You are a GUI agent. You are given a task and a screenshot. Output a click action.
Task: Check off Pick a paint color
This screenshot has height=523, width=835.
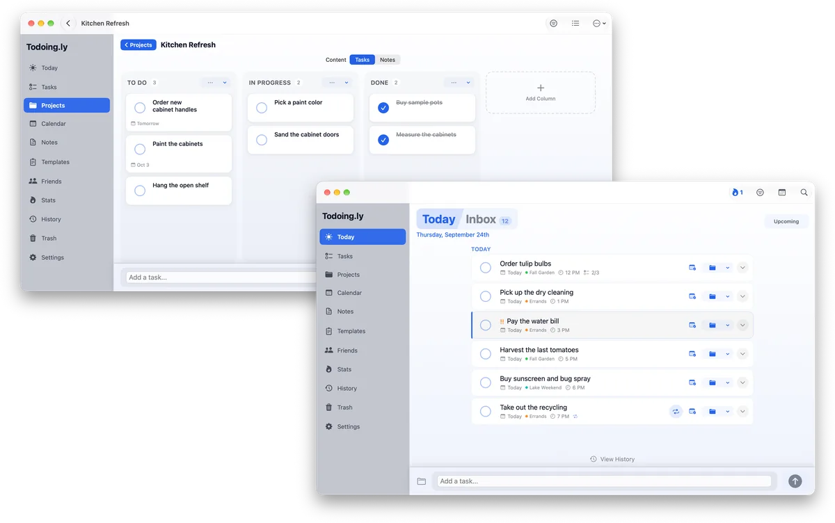(262, 108)
